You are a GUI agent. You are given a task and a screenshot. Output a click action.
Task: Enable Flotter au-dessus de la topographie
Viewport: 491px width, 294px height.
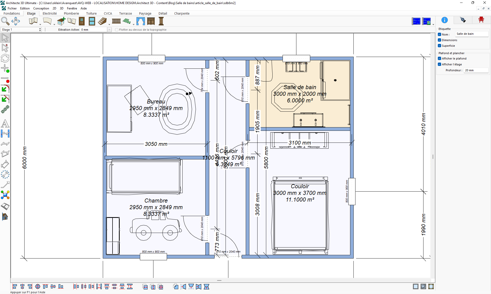tap(117, 30)
